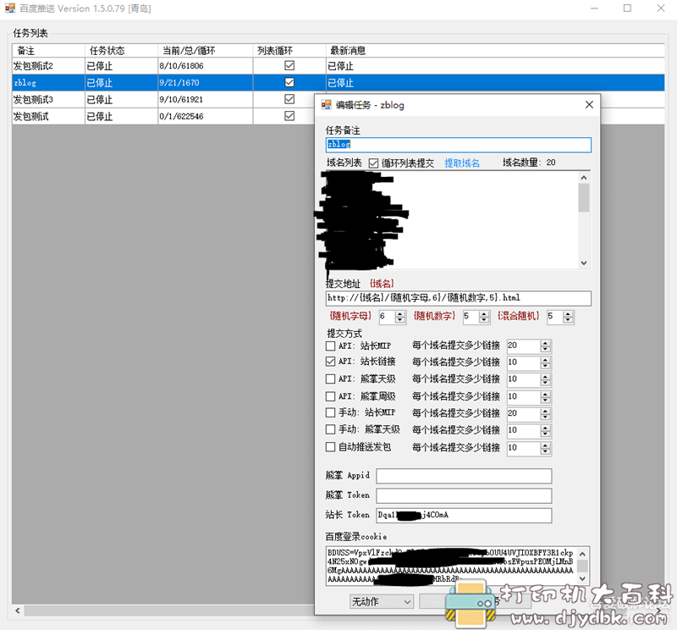Sort by the 任务状态 column header

(121, 51)
